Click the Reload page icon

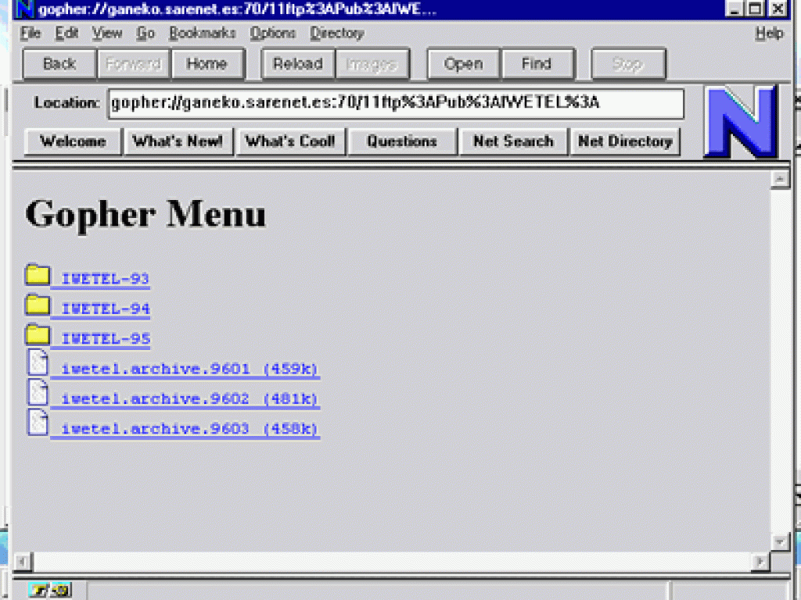coord(297,63)
